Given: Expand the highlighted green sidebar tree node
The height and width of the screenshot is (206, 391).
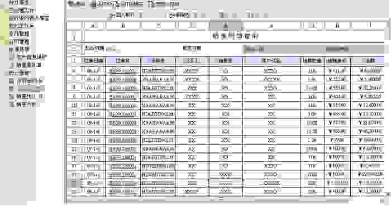Looking at the screenshot, I should tap(7, 11).
